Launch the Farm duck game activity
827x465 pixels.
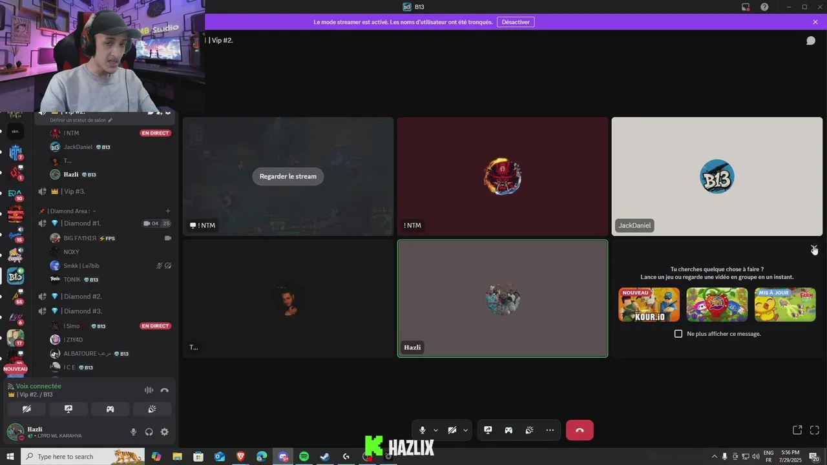(x=785, y=305)
